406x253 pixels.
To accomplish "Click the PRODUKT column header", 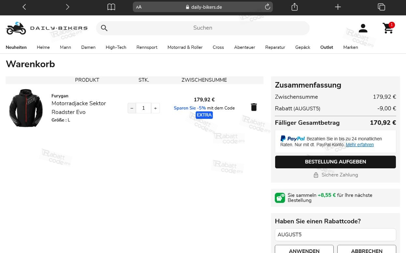I will point(87,80).
